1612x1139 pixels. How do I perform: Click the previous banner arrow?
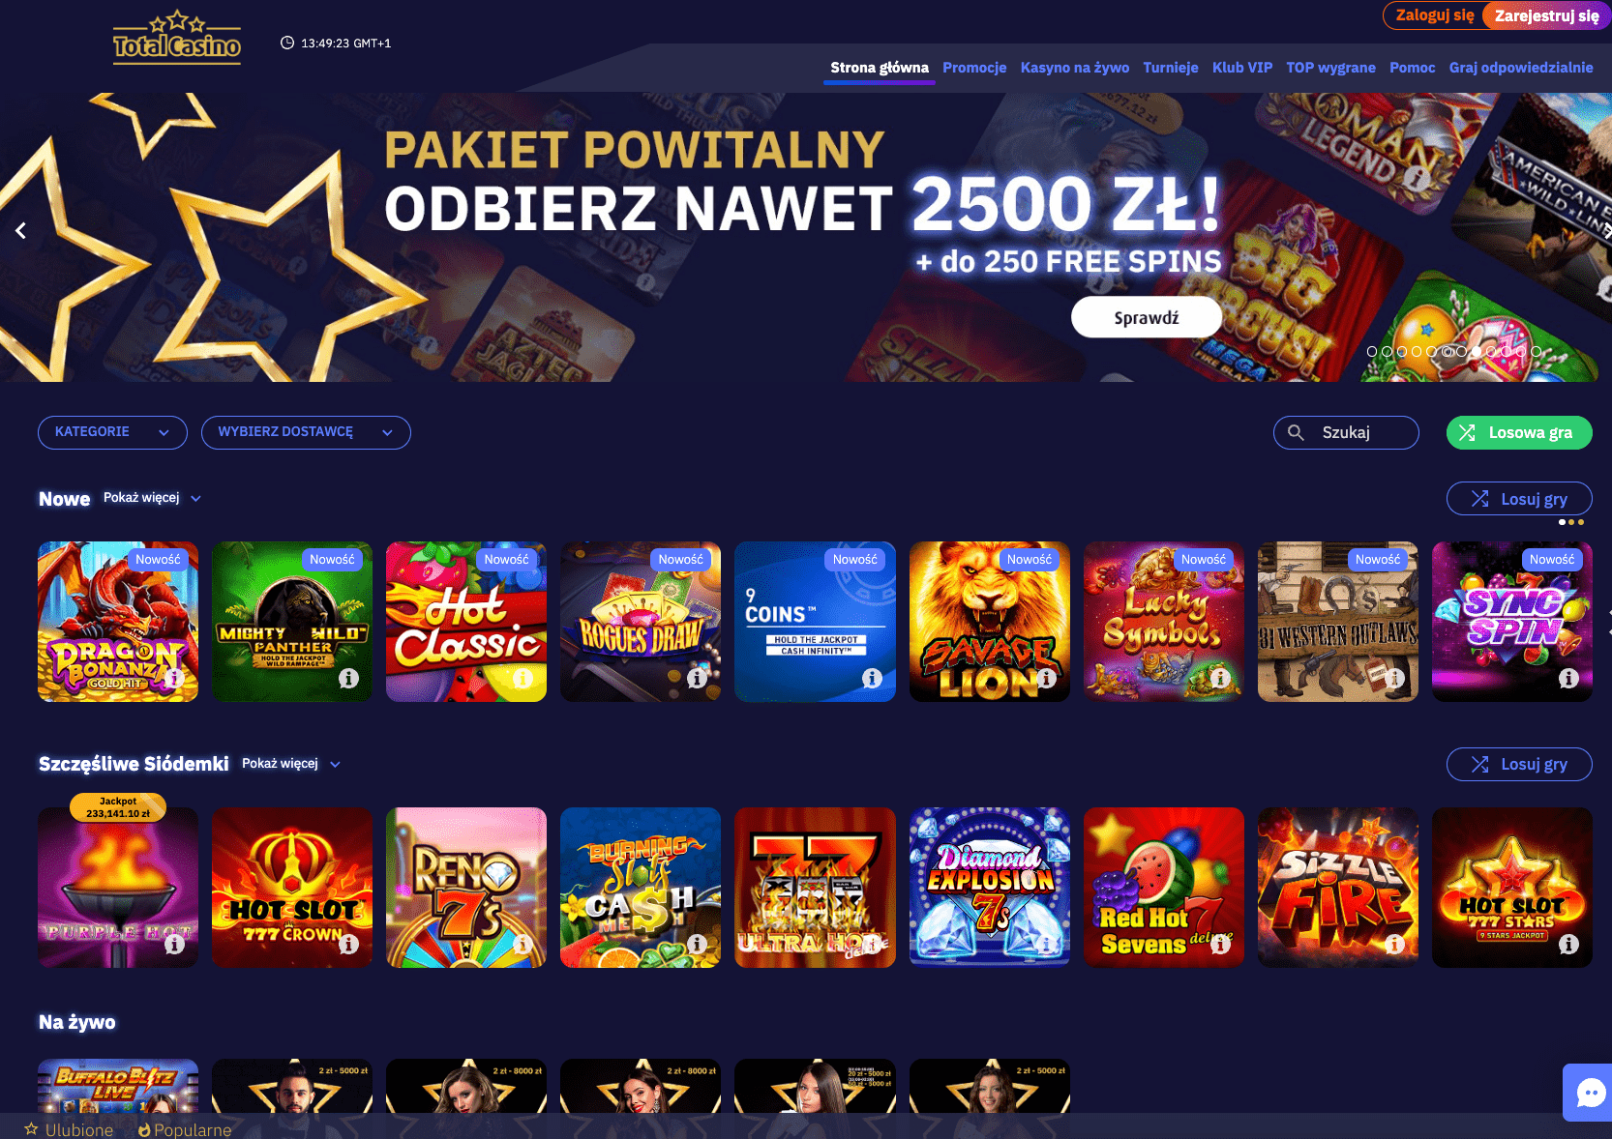(20, 230)
